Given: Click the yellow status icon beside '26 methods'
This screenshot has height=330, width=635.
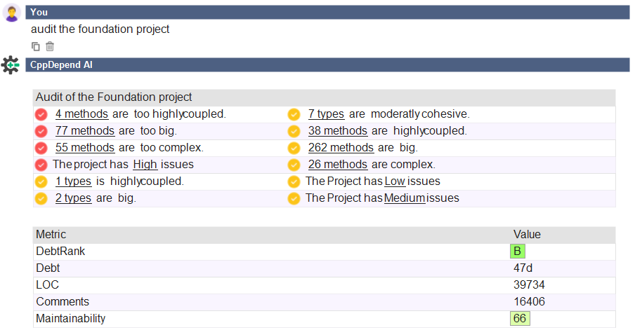Looking at the screenshot, I should [x=294, y=165].
